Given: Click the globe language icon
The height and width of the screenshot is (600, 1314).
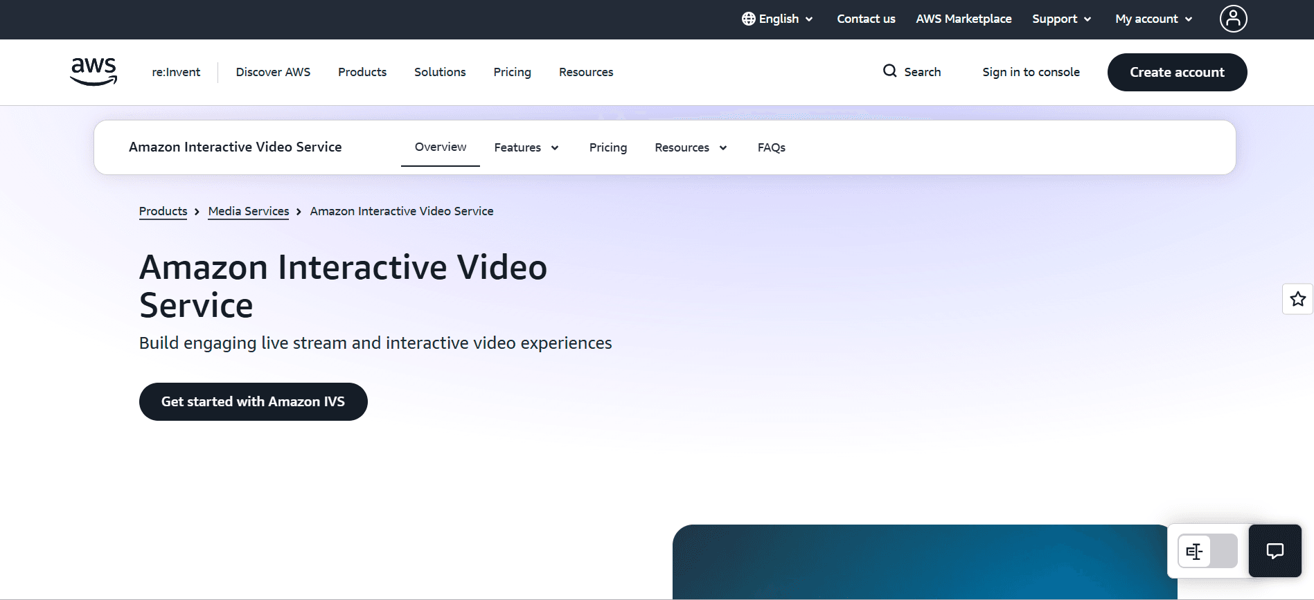Looking at the screenshot, I should [x=748, y=19].
